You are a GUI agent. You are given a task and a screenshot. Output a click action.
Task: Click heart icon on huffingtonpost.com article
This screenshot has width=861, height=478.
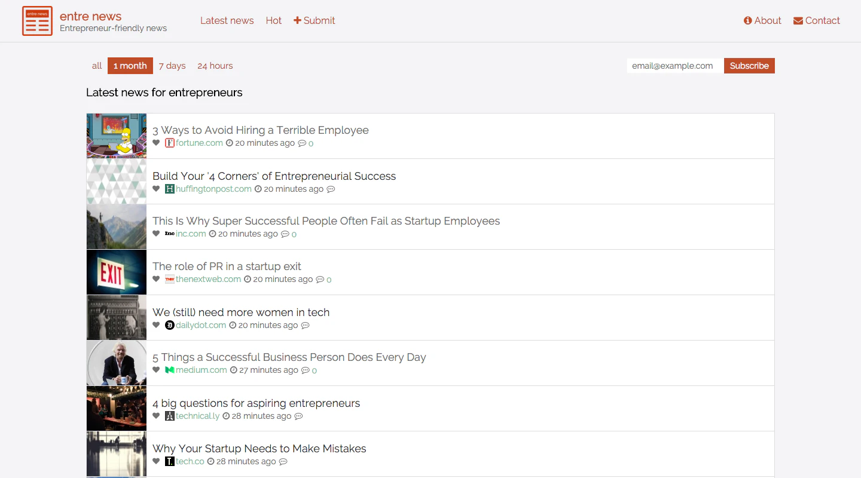(156, 189)
